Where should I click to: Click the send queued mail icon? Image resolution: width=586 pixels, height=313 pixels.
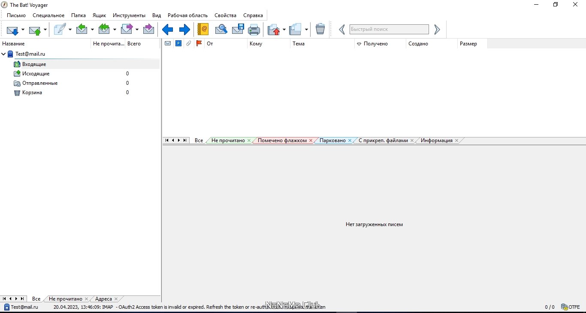(x=35, y=30)
